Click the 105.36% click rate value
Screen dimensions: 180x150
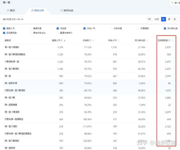(87, 119)
